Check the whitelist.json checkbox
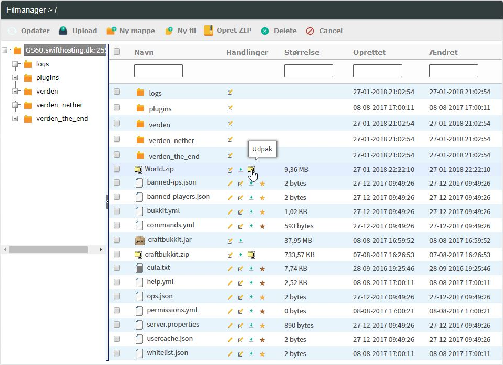The width and height of the screenshot is (503, 365). coord(117,353)
